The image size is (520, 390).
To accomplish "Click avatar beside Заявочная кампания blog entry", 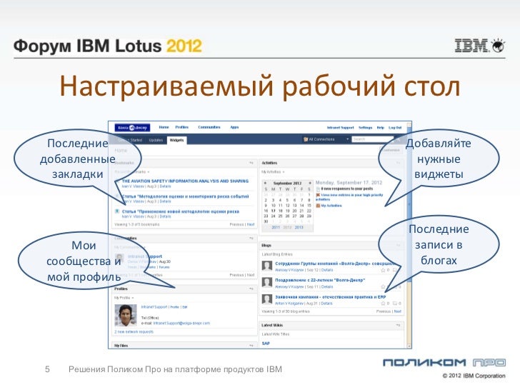I will 267,299.
